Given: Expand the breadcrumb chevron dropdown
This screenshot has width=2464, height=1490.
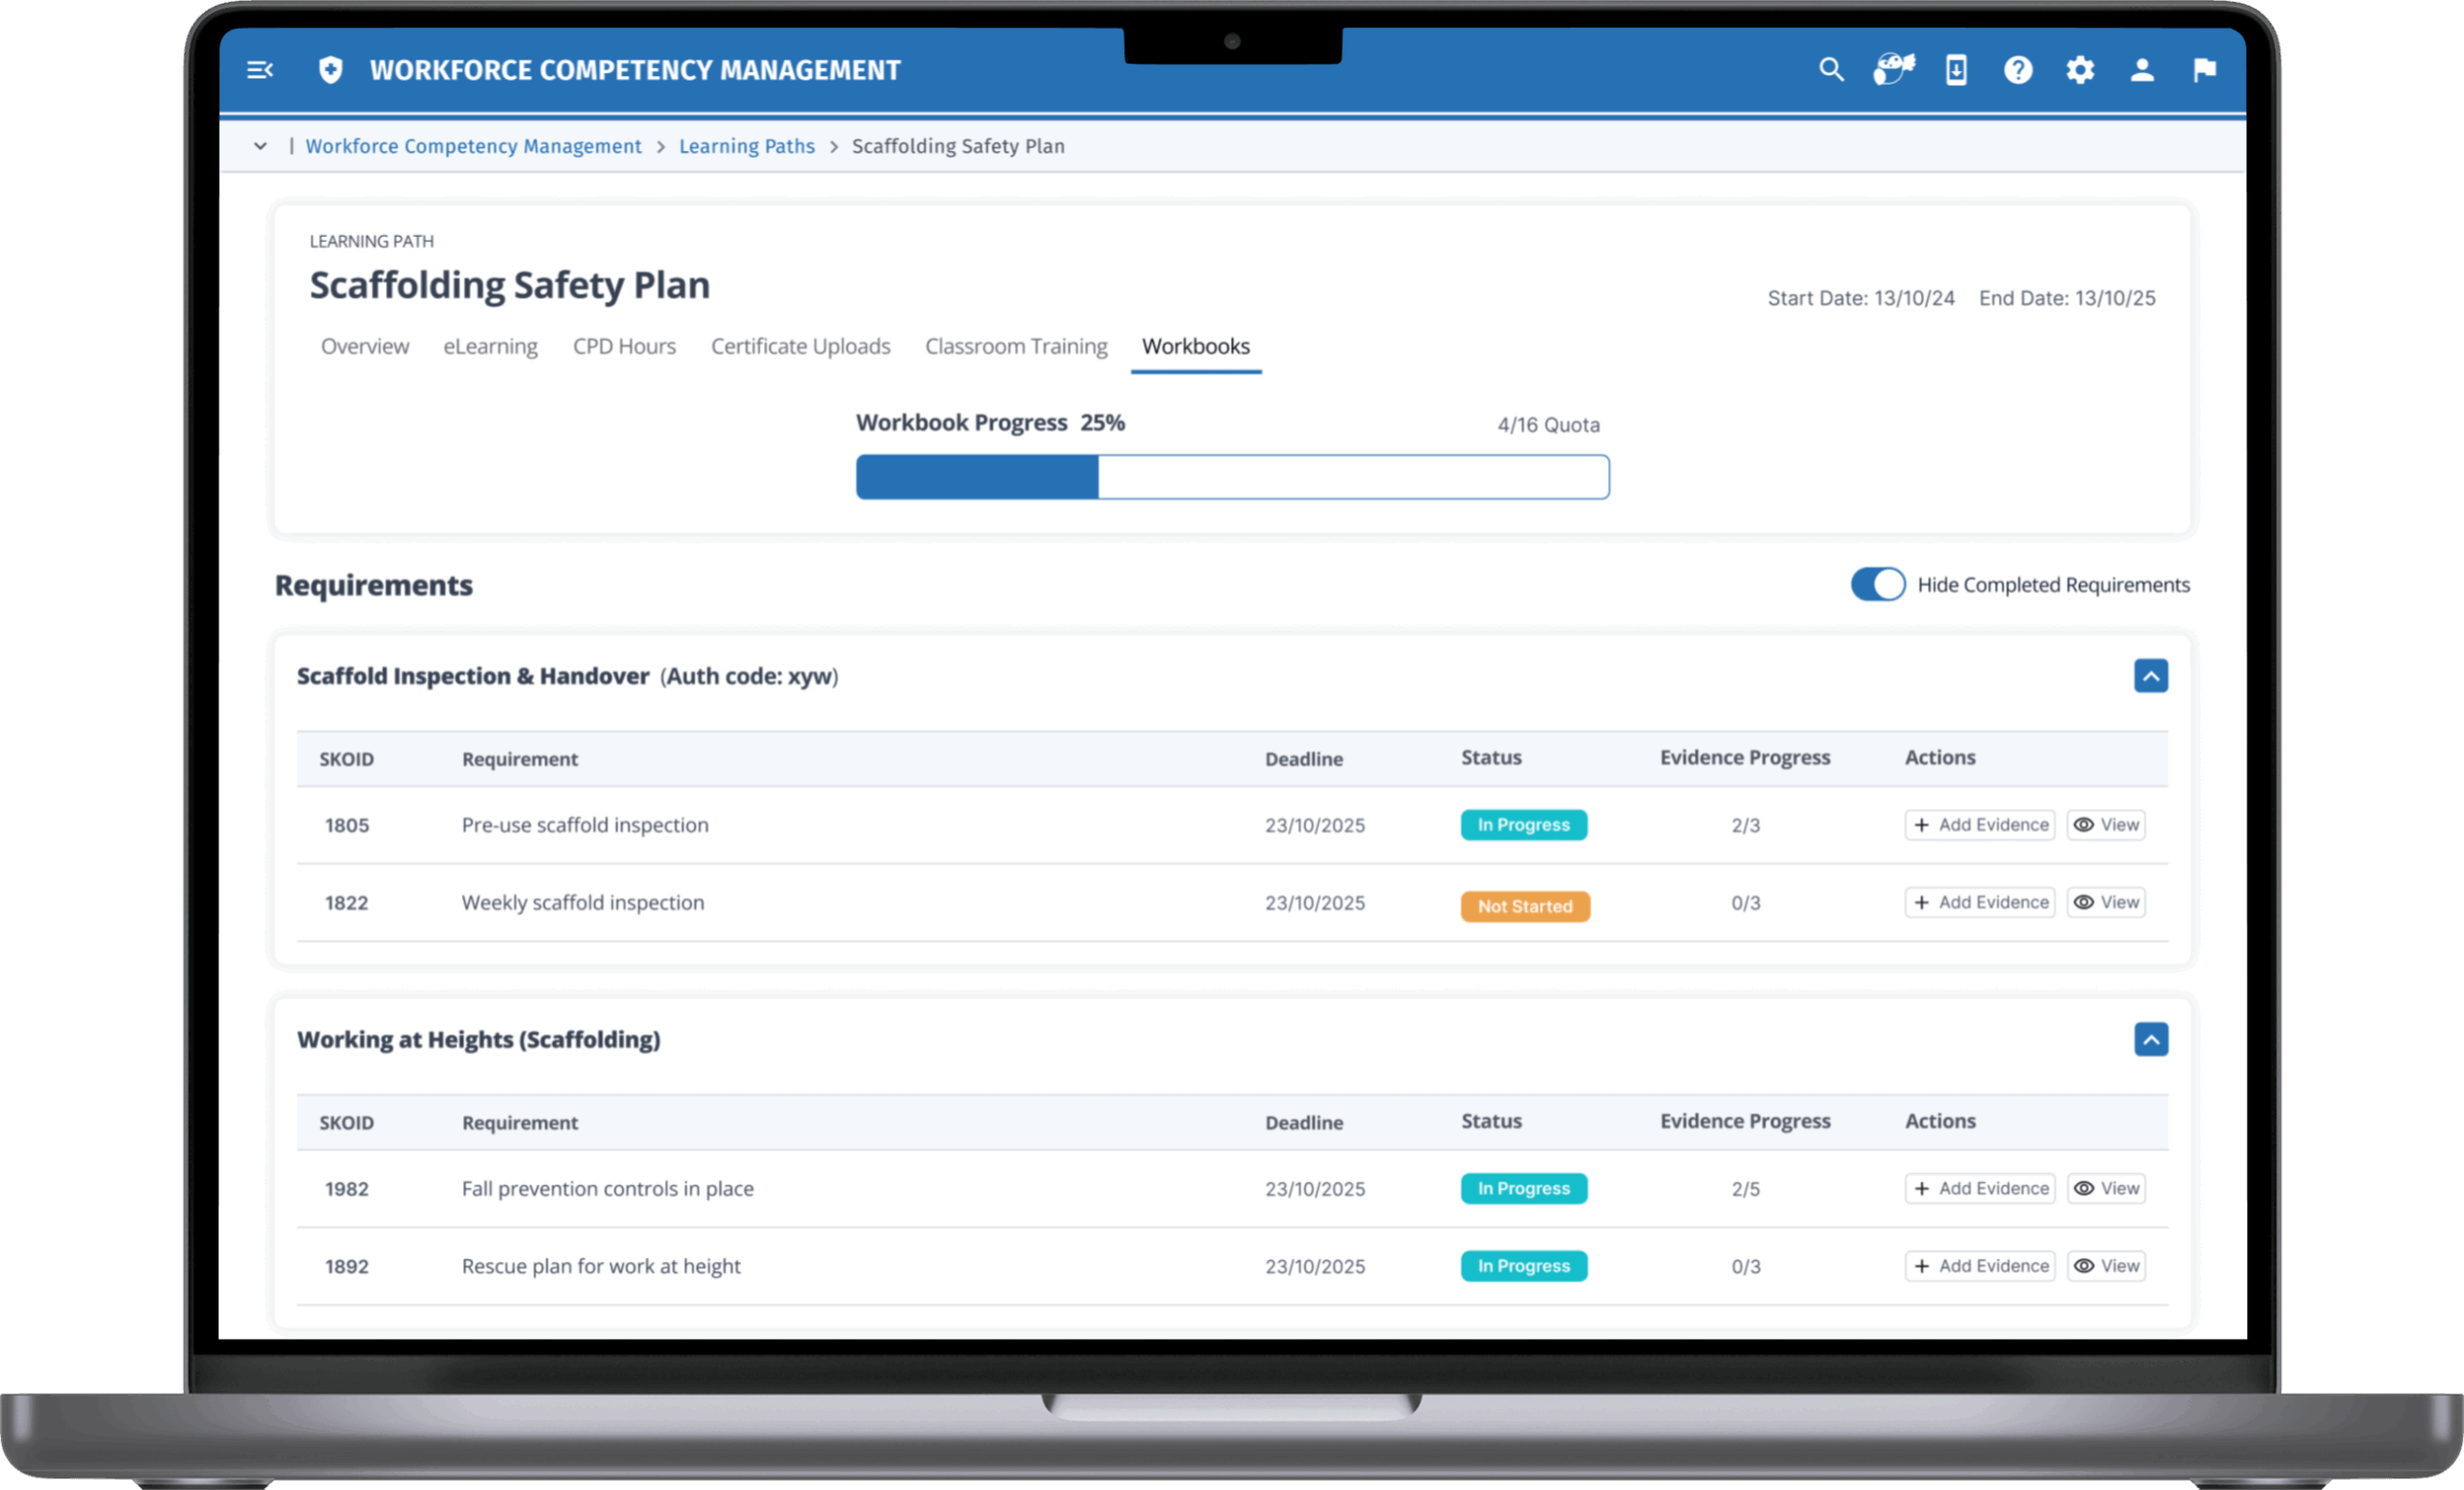Looking at the screenshot, I should tap(260, 146).
